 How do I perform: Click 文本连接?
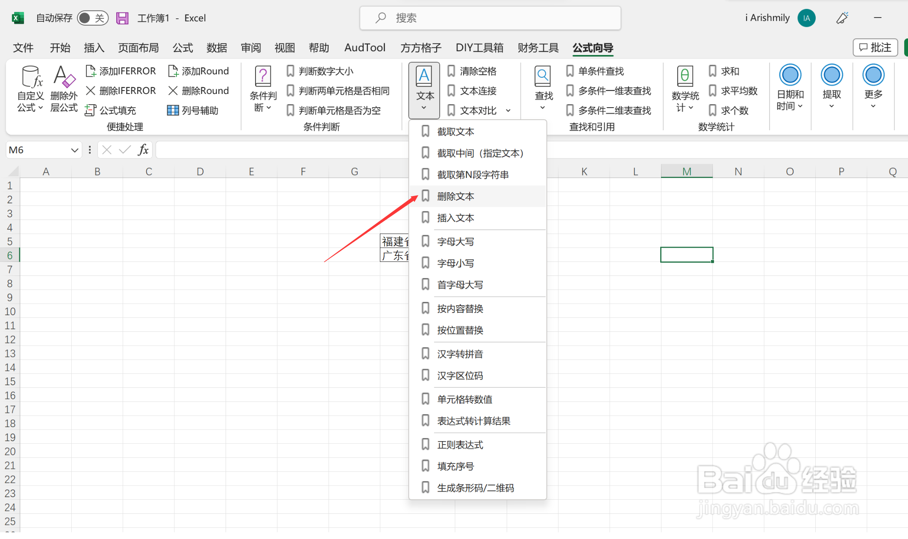coord(472,91)
